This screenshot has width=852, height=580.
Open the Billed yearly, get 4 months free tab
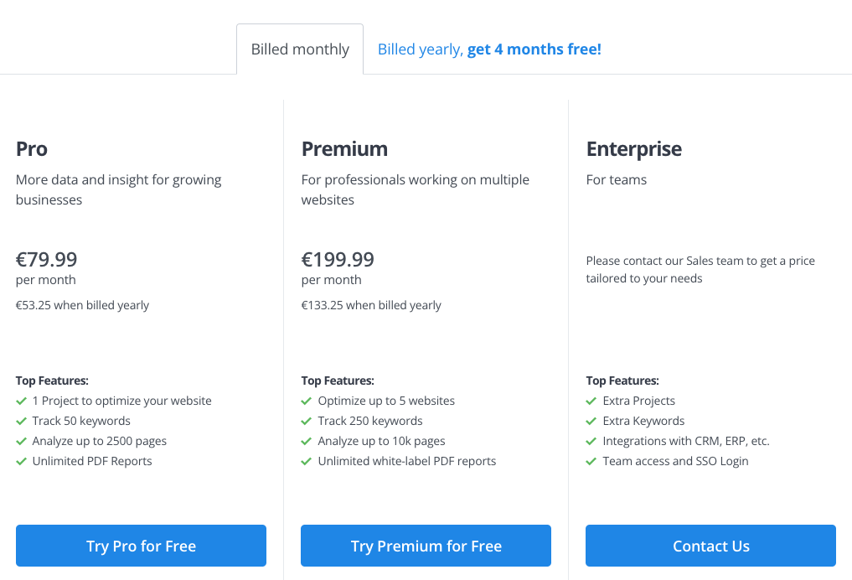click(x=489, y=49)
